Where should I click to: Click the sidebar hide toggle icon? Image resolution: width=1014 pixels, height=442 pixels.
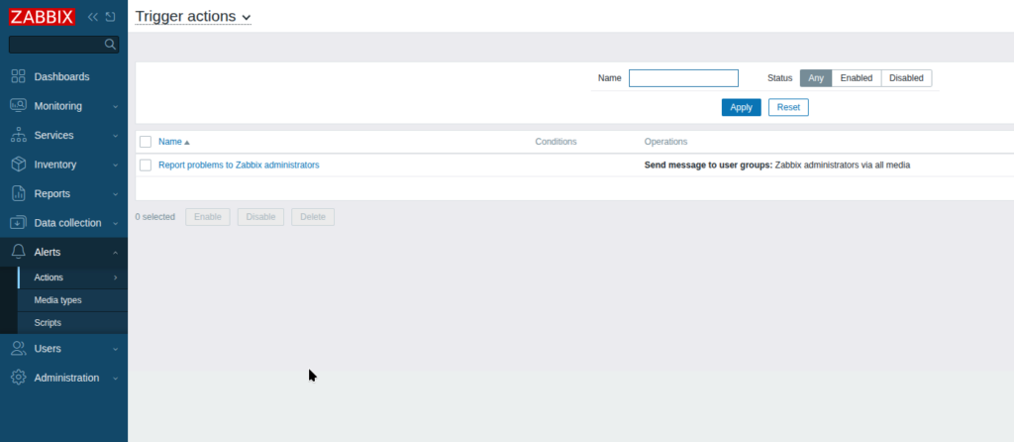tap(110, 17)
